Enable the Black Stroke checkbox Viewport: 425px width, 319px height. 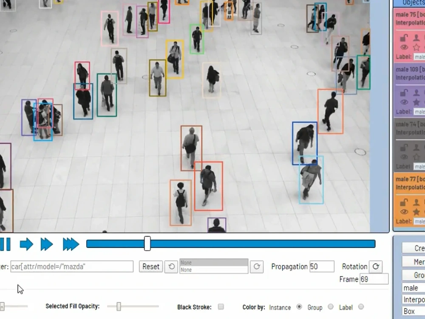pos(221,307)
